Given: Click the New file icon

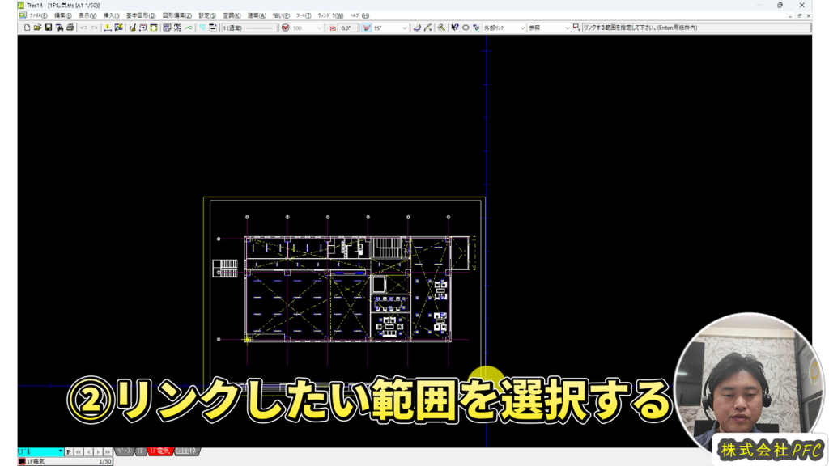Looking at the screenshot, I should (27, 28).
